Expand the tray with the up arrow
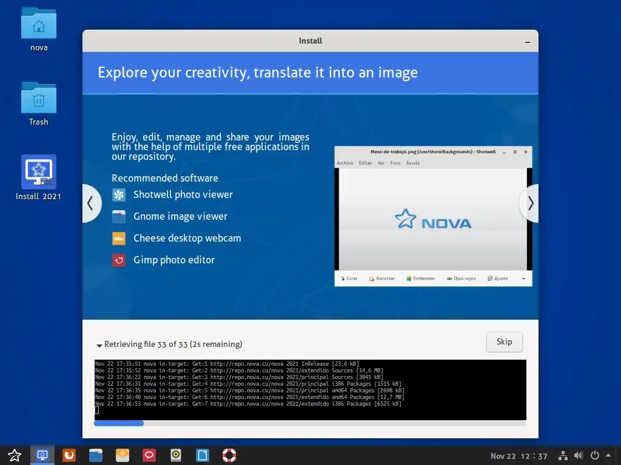 (x=608, y=455)
